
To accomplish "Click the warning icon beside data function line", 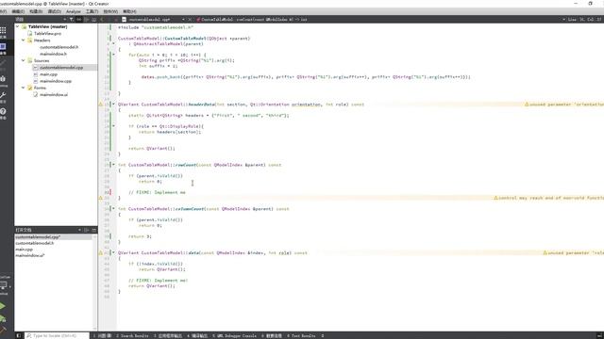I will point(101,253).
